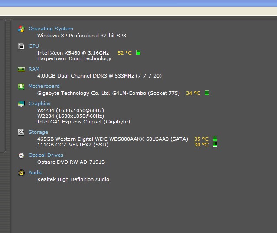Screen dimensions: 277x233
Task: Select text Realtek High Definition Audio
Action: point(73,179)
